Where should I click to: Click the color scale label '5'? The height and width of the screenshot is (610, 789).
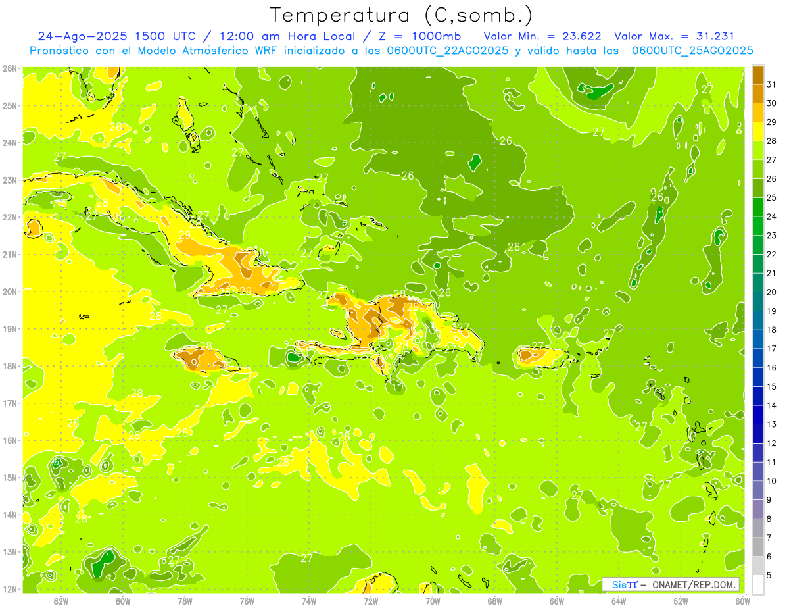coord(769,575)
